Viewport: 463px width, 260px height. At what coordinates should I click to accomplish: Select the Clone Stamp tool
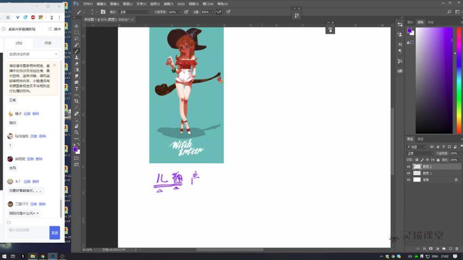point(76,58)
